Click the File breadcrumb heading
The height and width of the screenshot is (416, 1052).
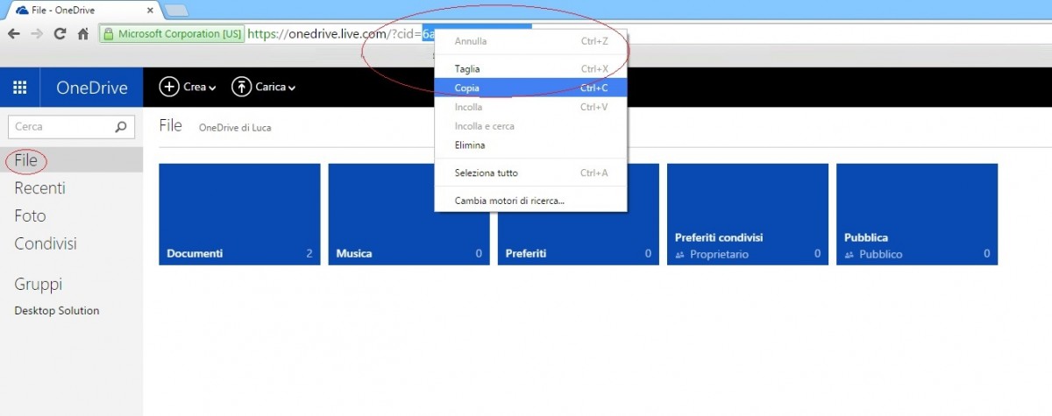tap(171, 126)
